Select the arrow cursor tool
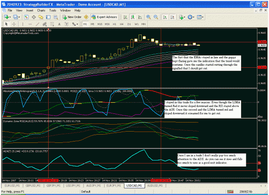 coord(6,24)
